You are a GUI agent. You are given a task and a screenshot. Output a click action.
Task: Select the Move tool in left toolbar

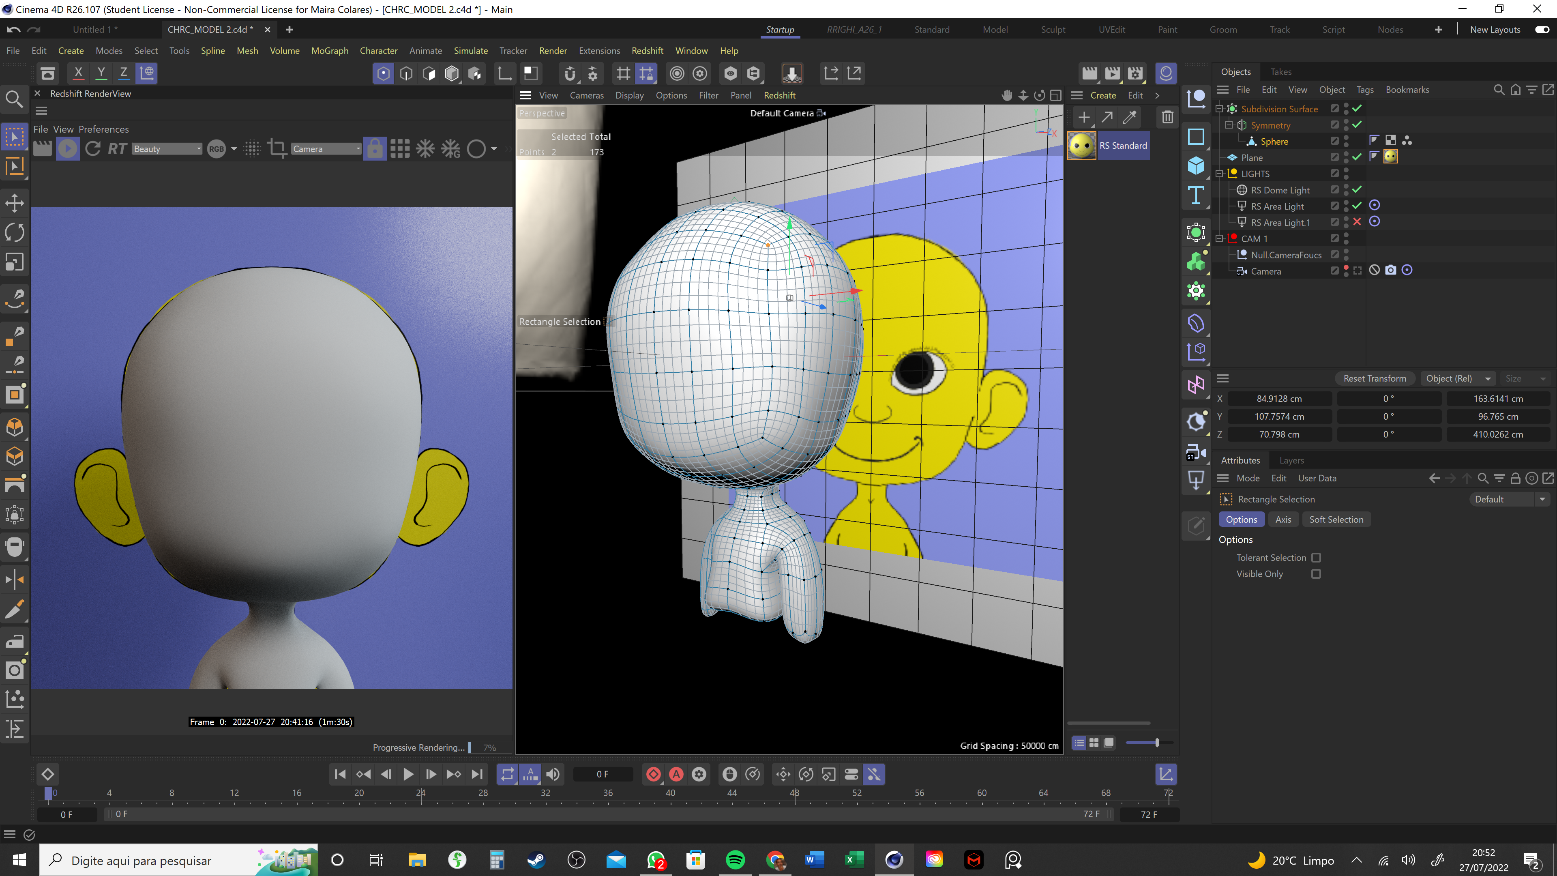click(x=15, y=202)
